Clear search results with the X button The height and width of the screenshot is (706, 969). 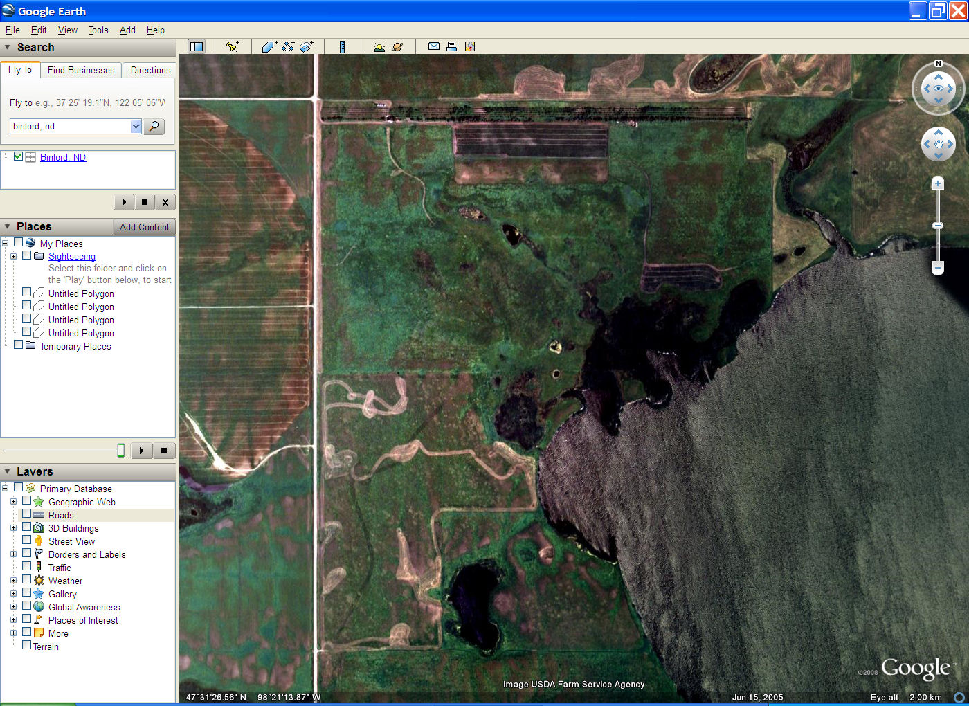[165, 202]
